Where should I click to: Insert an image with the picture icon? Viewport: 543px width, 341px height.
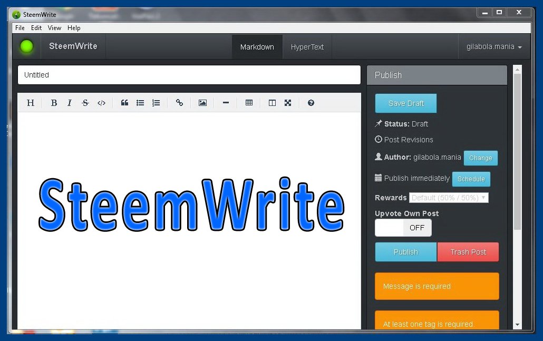click(x=202, y=103)
